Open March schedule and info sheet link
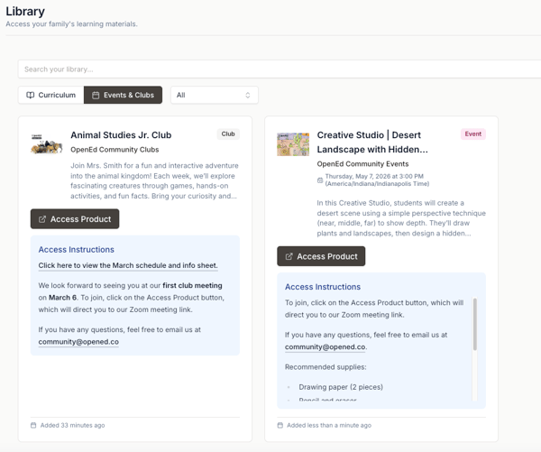 tap(128, 265)
